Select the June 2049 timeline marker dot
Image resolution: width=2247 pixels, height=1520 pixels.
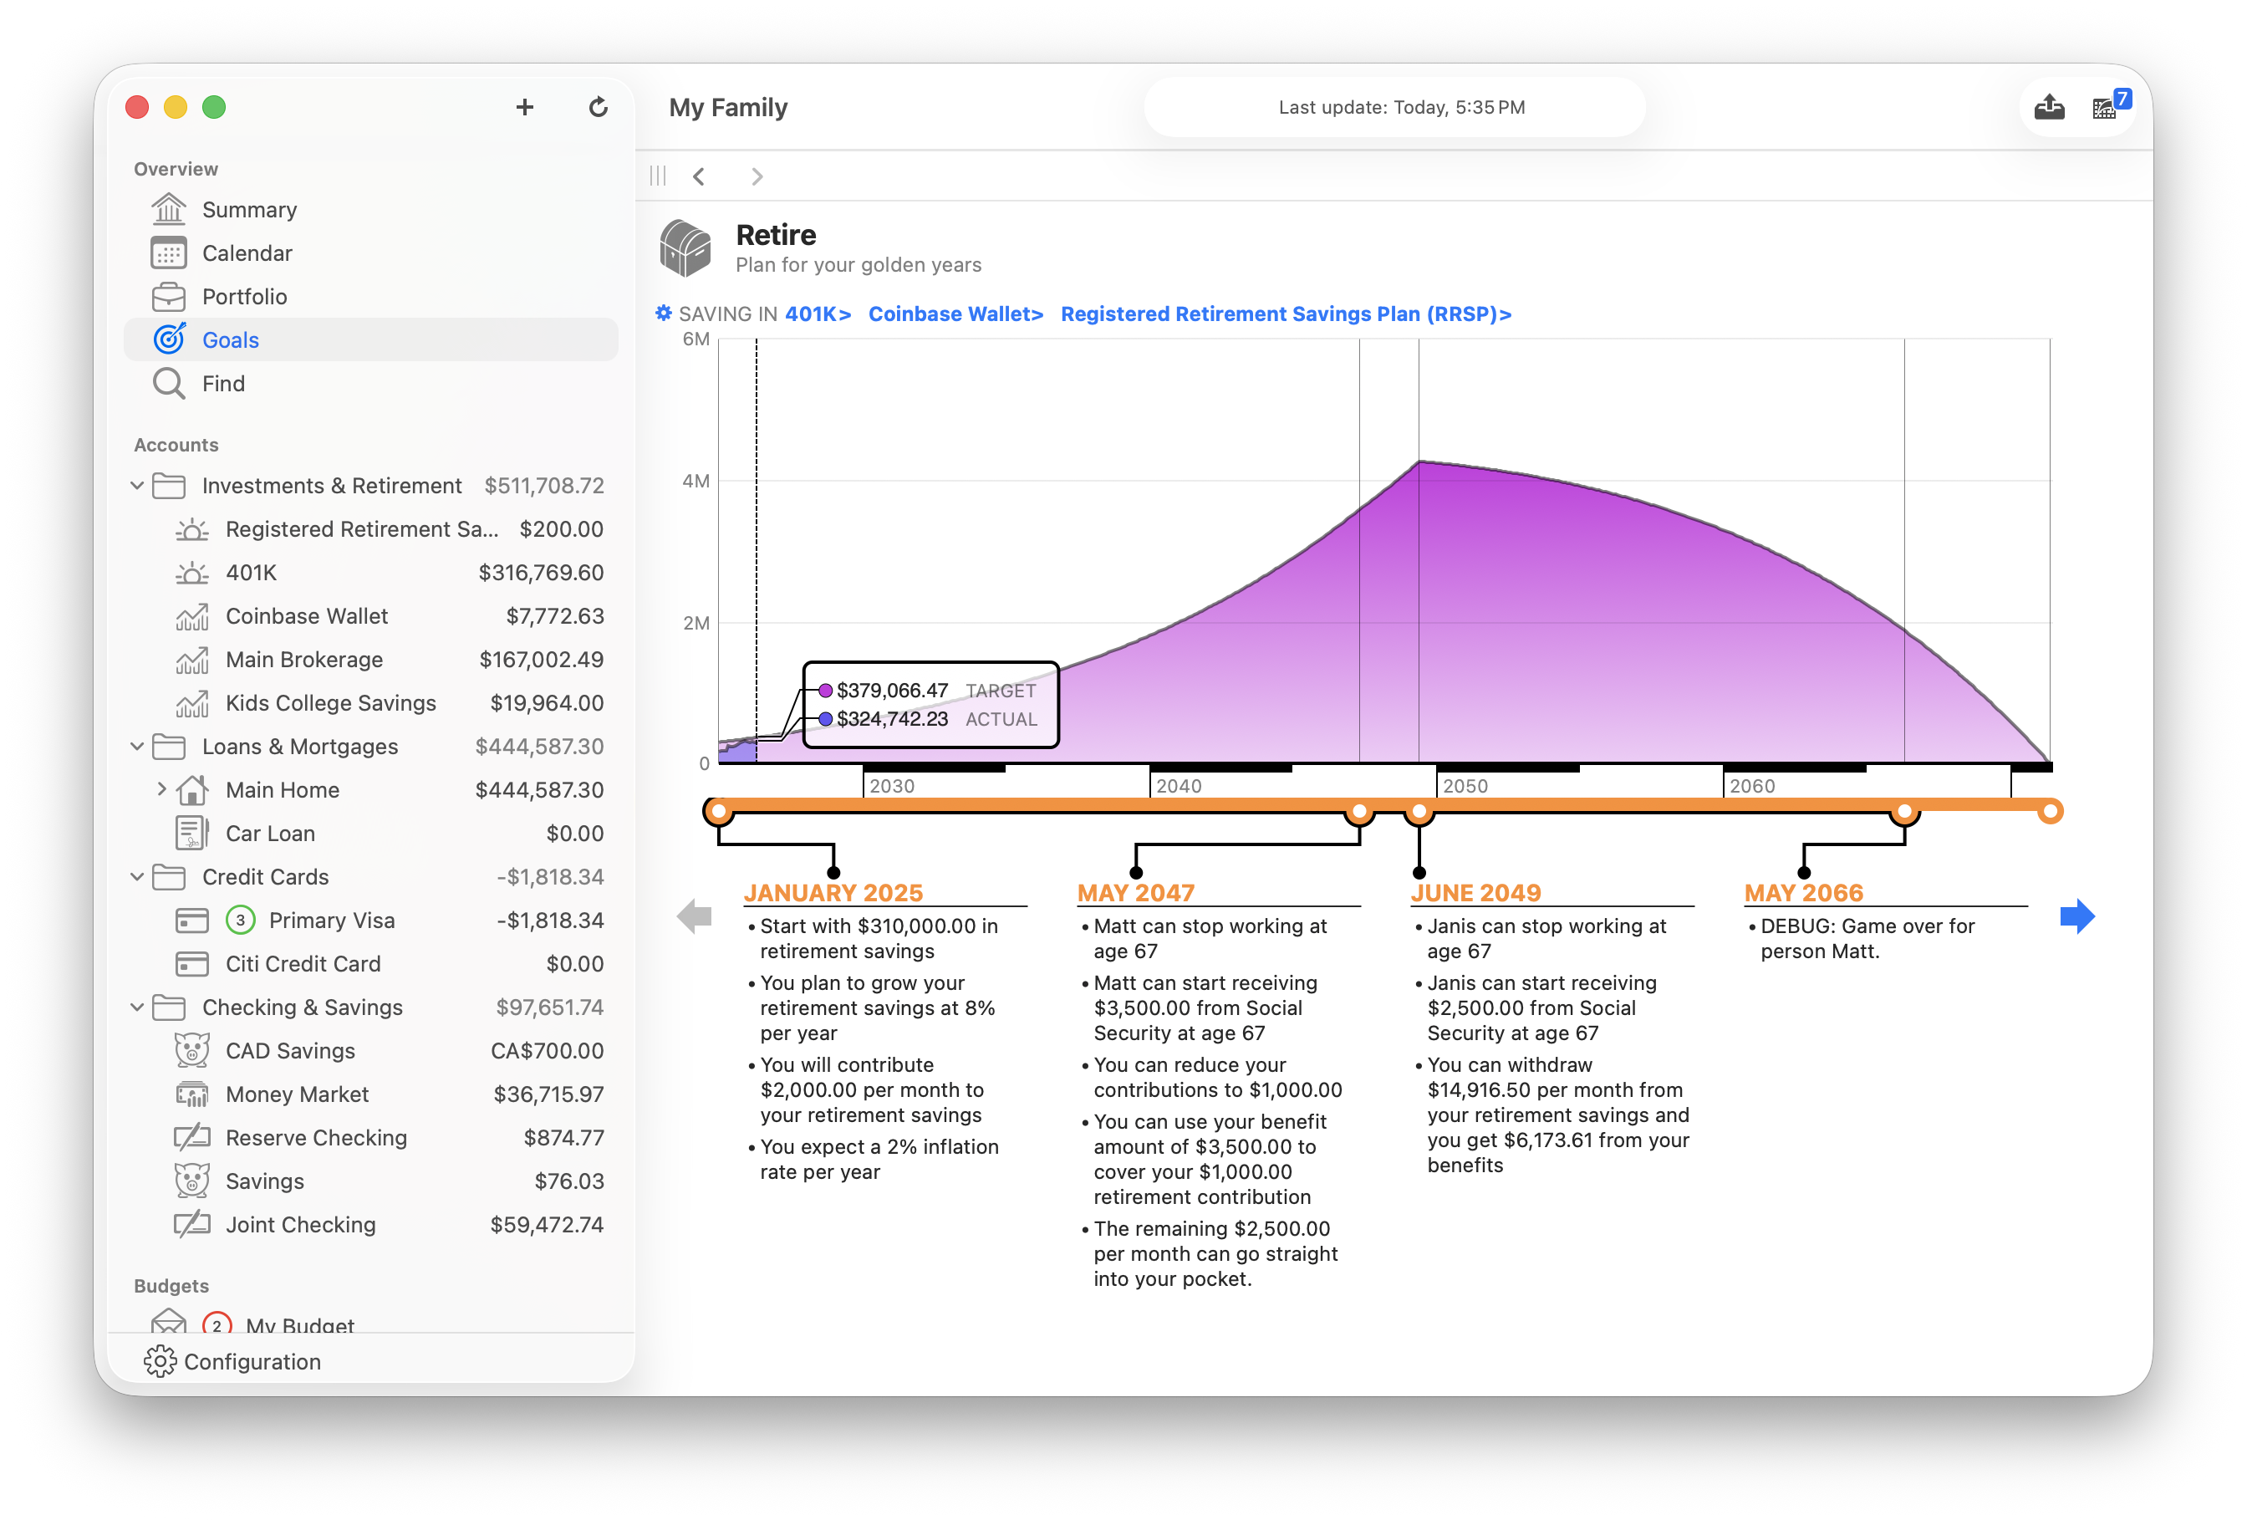point(1419,811)
